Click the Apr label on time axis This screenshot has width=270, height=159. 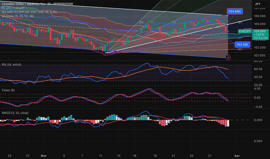[x=237, y=156]
